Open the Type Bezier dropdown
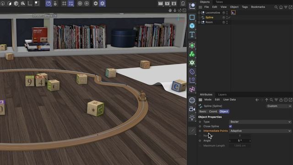This screenshot has width=293, height=165. click(x=260, y=122)
